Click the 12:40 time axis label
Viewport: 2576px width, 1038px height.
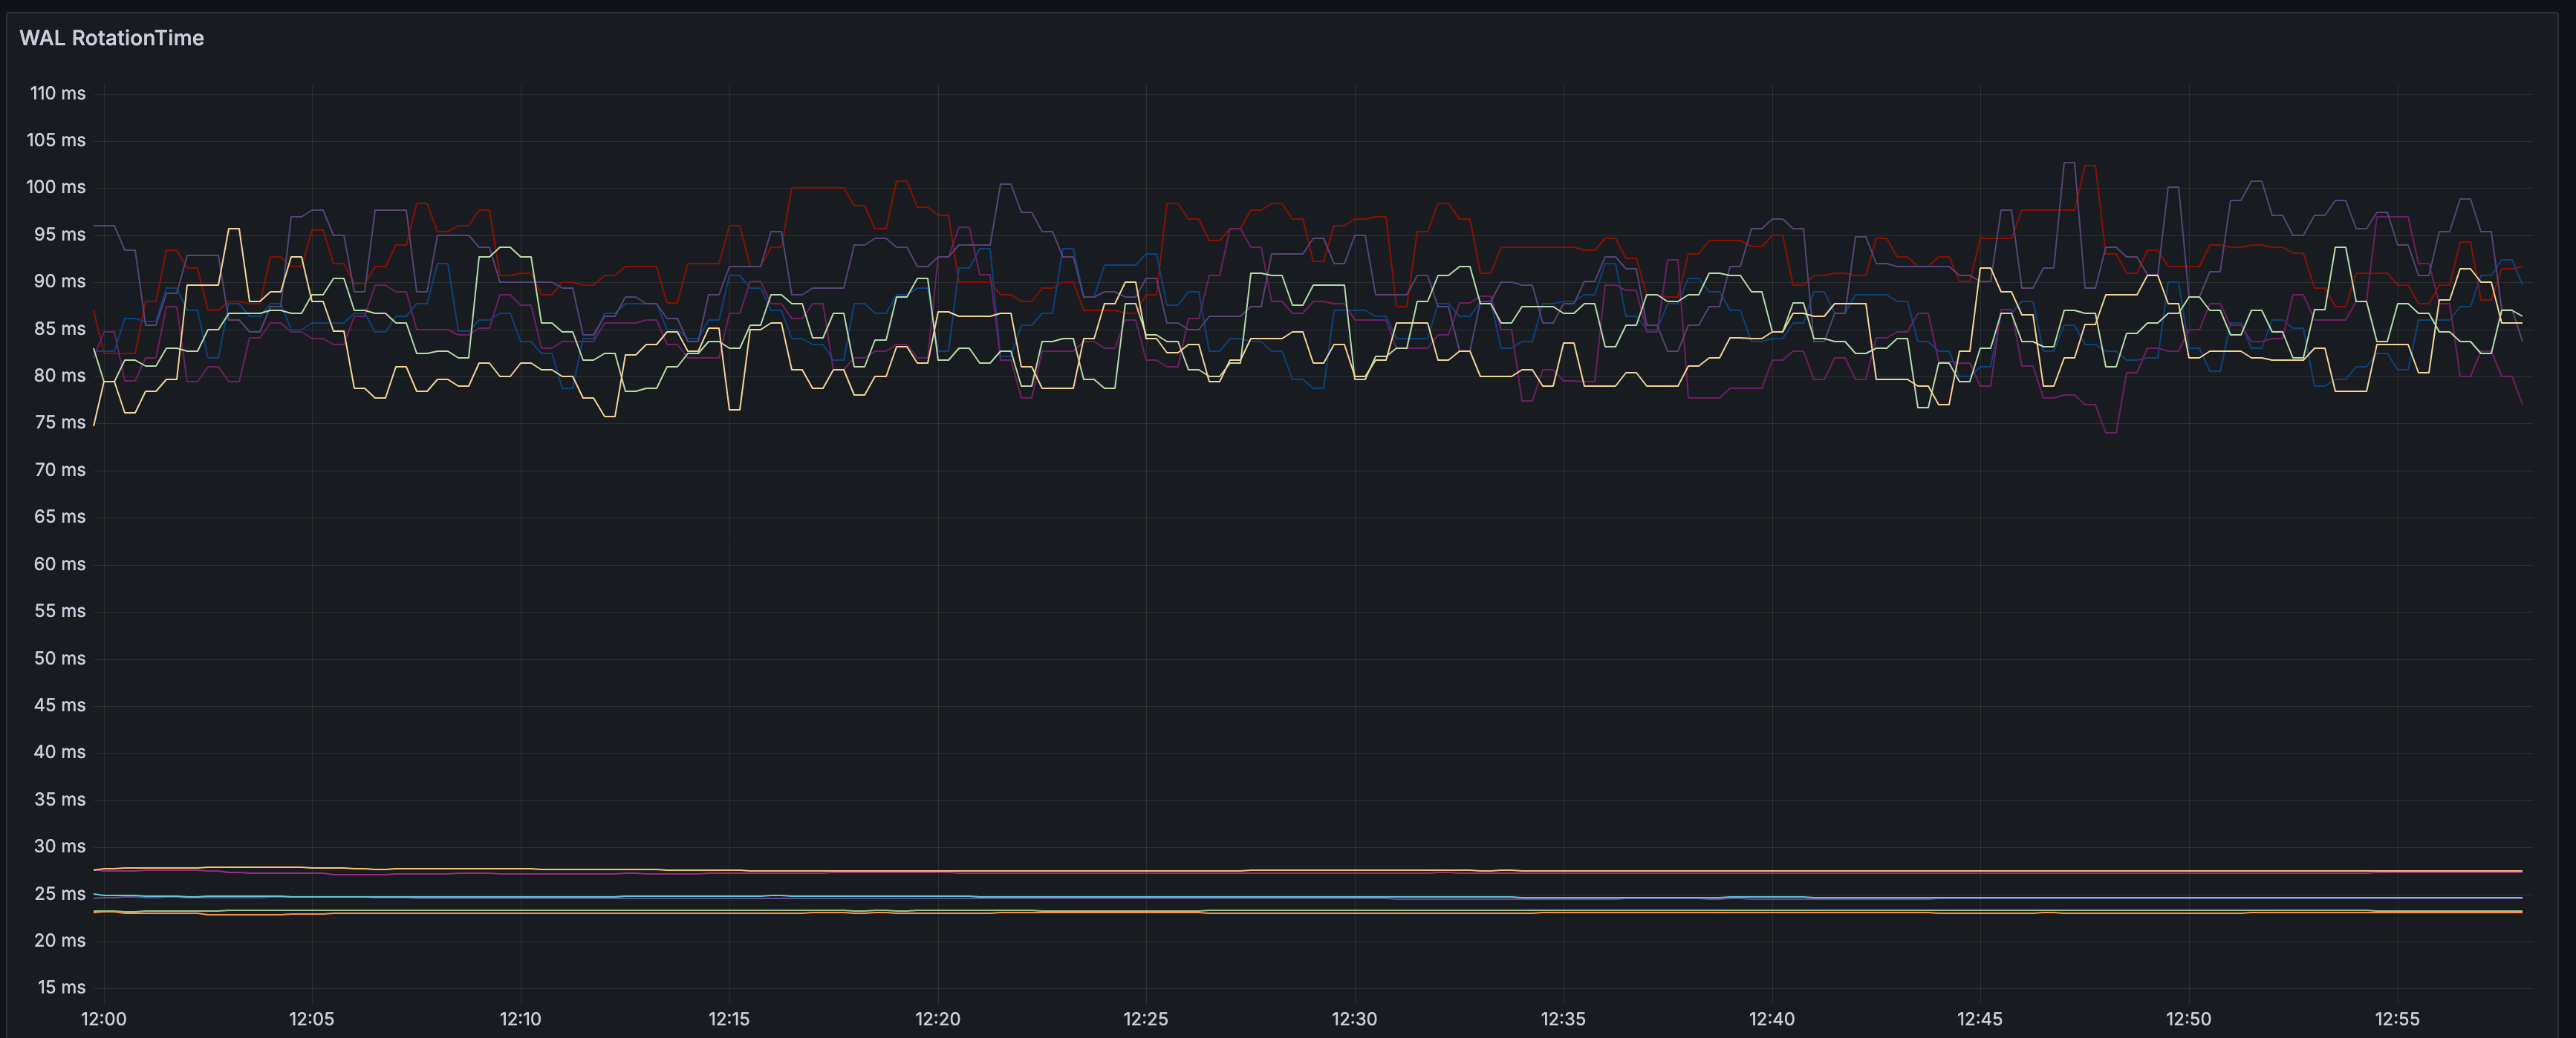click(x=1771, y=1019)
